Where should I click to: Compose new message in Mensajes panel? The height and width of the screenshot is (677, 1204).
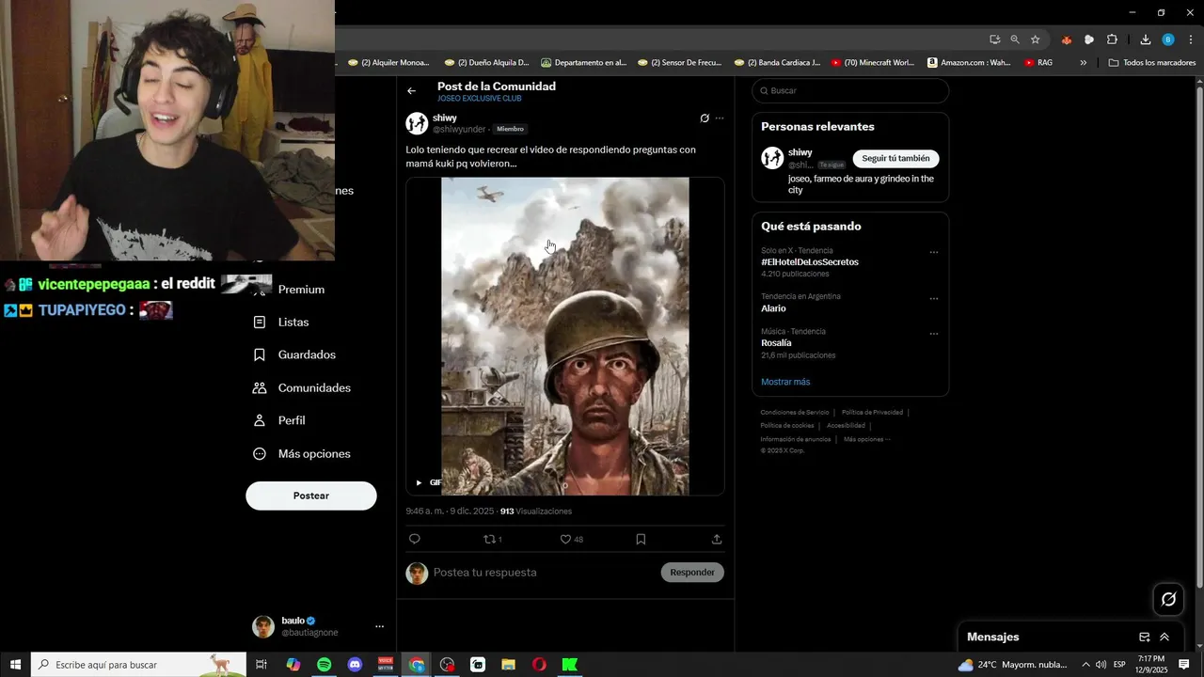tap(1145, 637)
